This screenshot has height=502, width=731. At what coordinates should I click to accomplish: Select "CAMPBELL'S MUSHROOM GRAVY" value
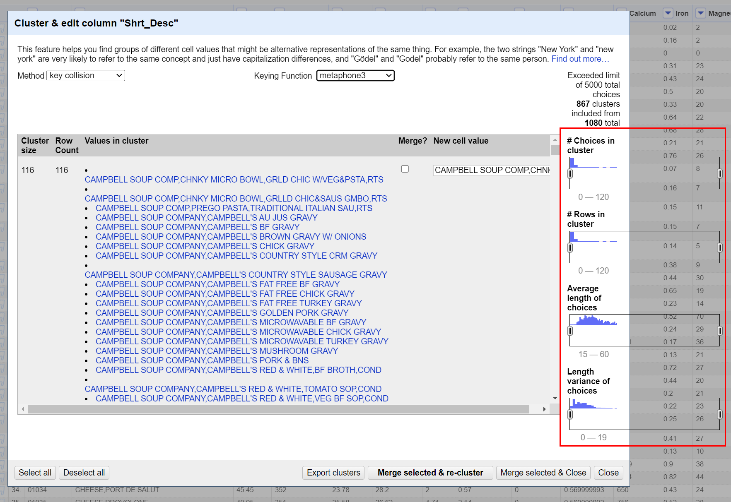tap(217, 351)
